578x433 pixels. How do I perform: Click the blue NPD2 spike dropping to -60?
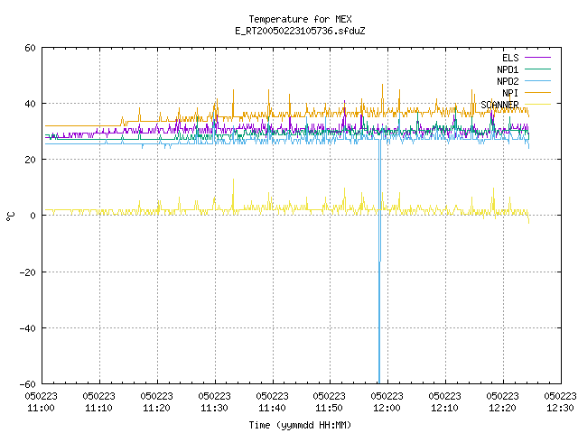tap(379, 262)
